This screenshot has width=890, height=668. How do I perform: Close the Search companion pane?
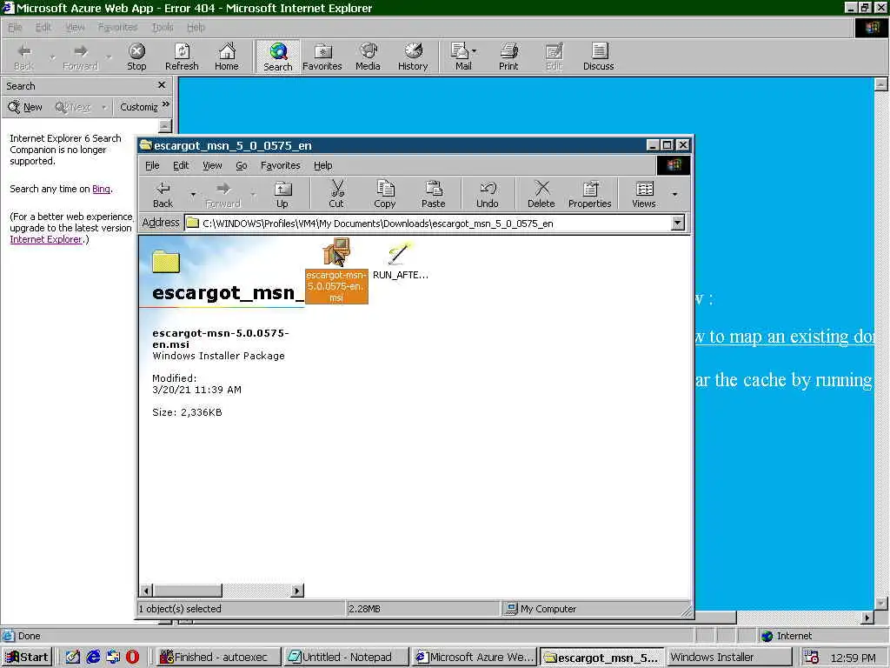tap(162, 85)
